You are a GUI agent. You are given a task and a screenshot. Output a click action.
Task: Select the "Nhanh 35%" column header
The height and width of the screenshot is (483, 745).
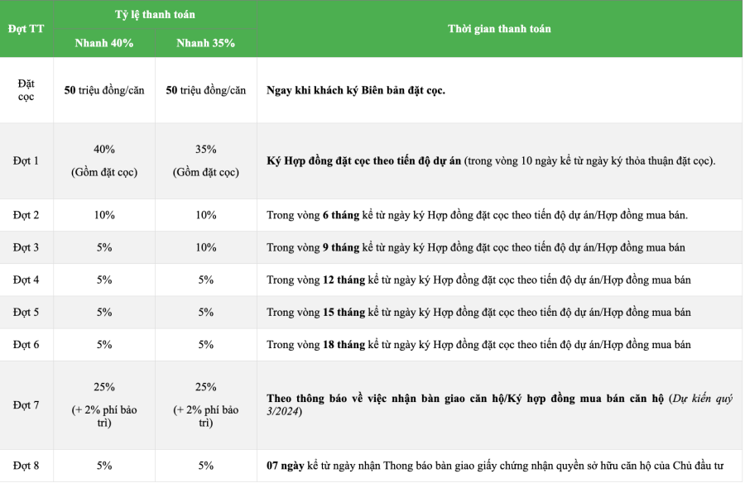[x=205, y=43]
